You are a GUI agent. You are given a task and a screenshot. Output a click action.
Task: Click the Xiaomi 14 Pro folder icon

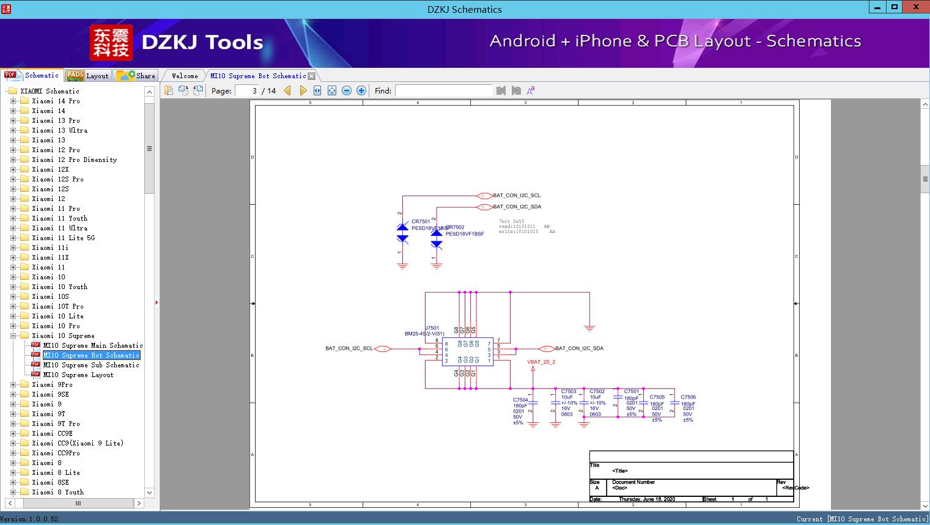click(x=24, y=101)
